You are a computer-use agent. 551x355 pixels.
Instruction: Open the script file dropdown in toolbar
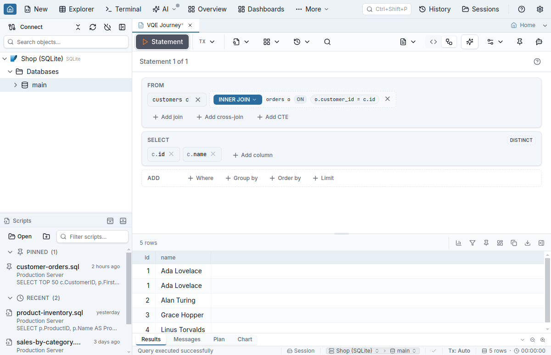(241, 42)
